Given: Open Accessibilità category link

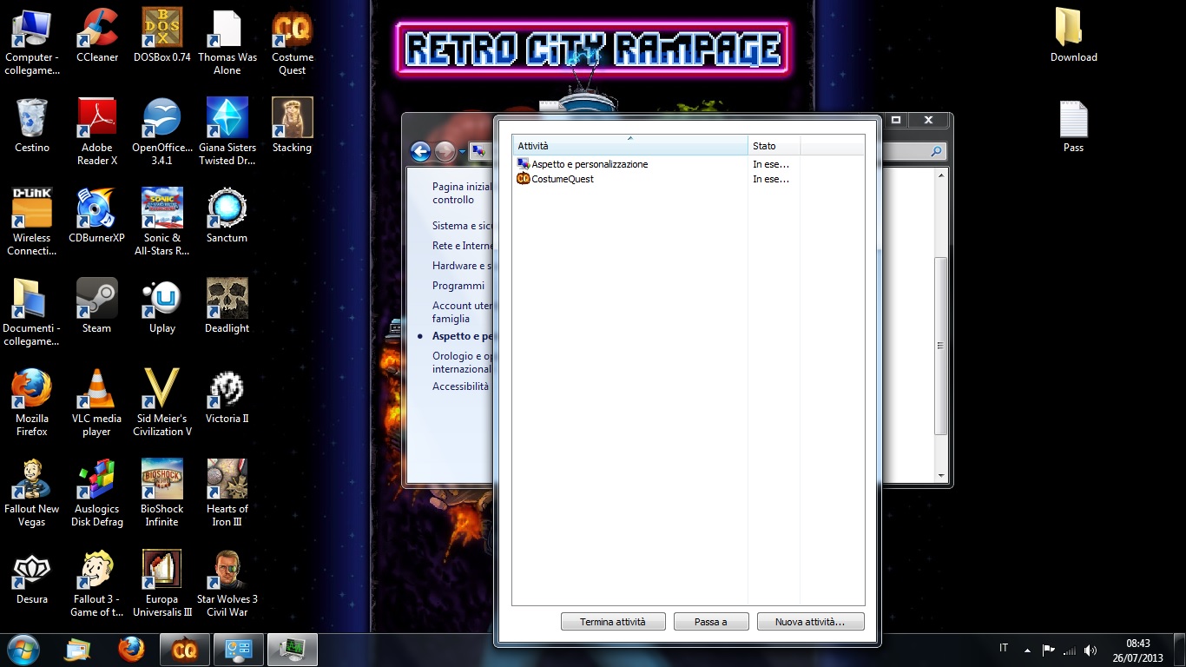Looking at the screenshot, I should click(461, 386).
